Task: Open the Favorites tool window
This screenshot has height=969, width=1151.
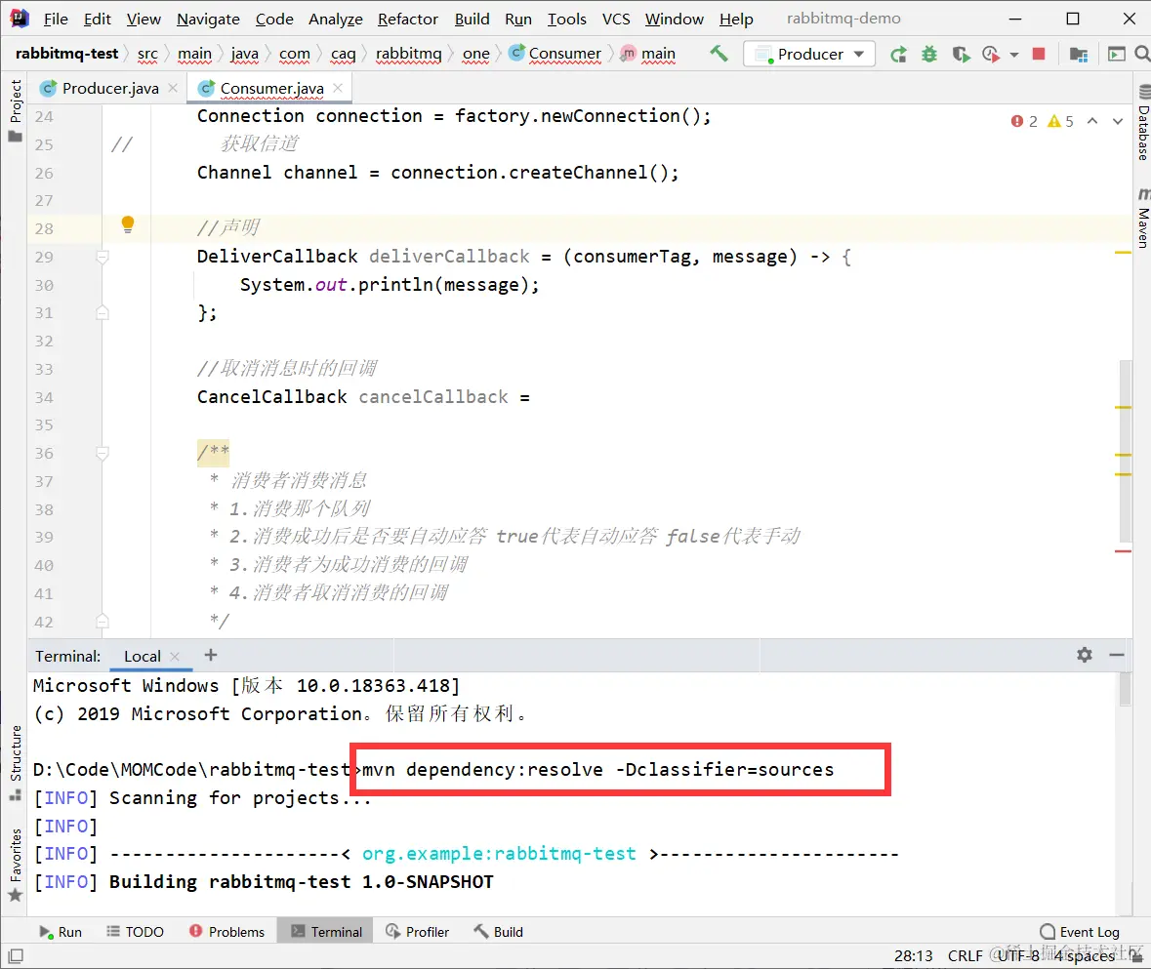Action: coord(16,865)
